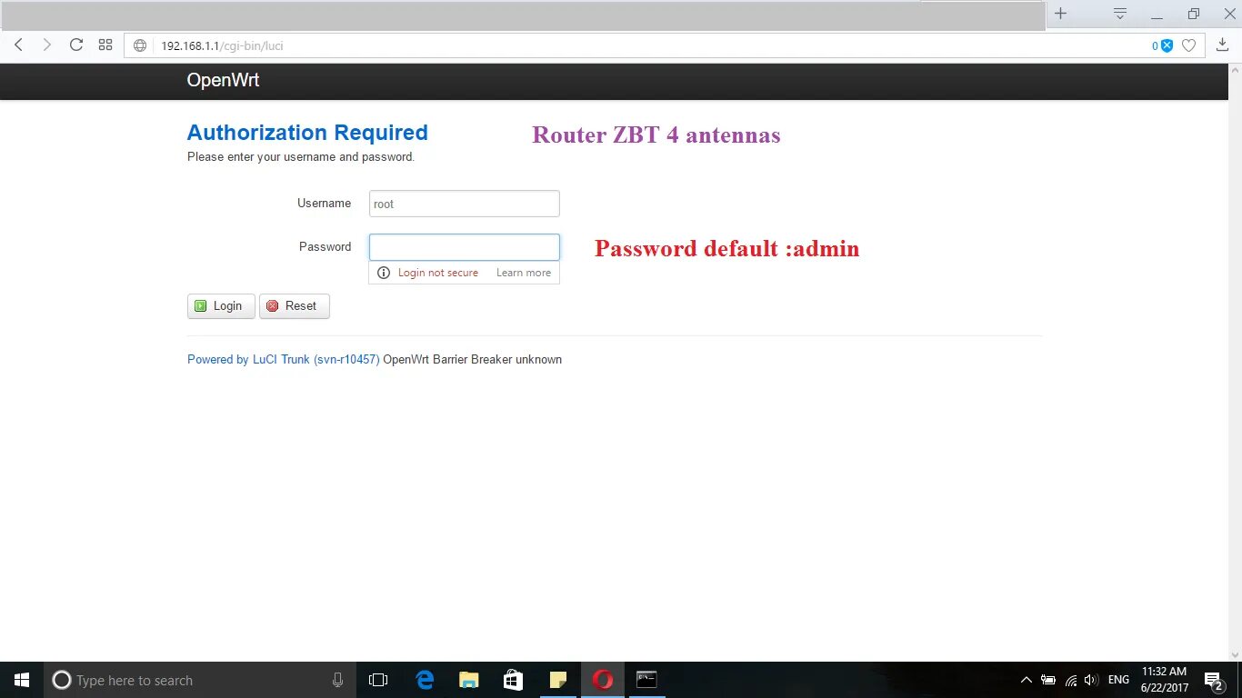Viewport: 1242px width, 698px height.
Task: Open the tab menu icon in the title bar
Action: [1120, 14]
